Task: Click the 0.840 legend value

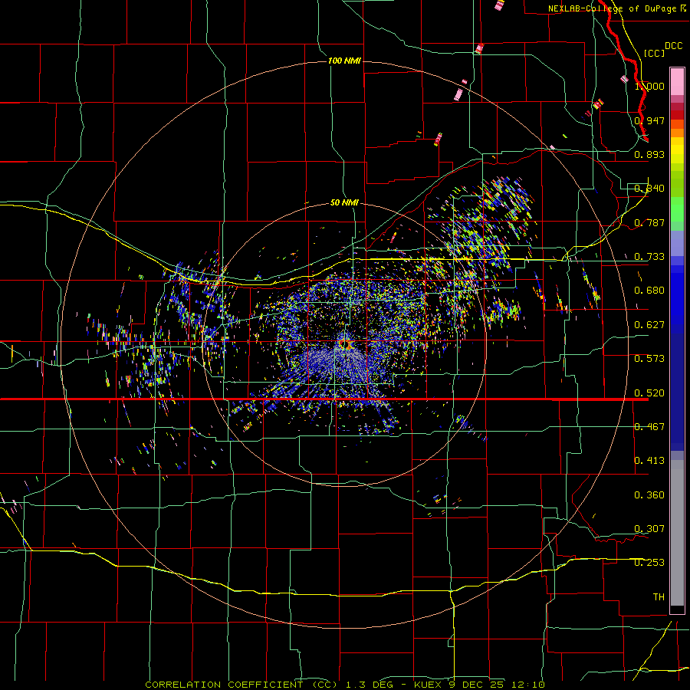Action: (x=649, y=189)
